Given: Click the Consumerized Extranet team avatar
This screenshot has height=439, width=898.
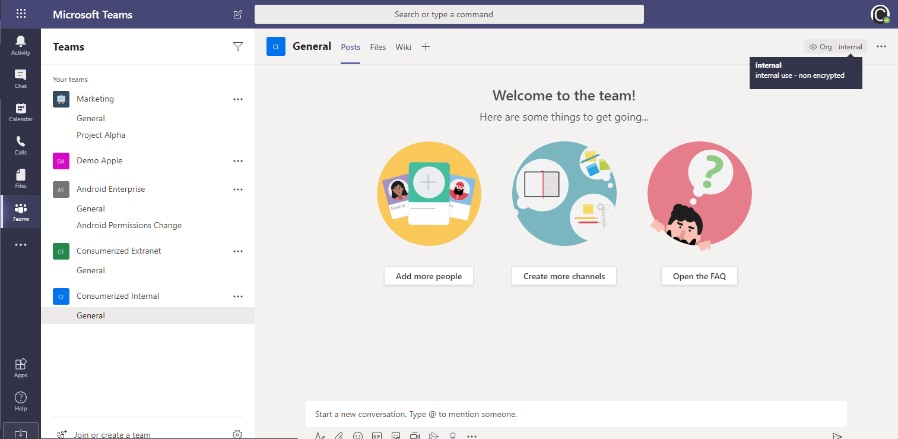Looking at the screenshot, I should pos(61,251).
